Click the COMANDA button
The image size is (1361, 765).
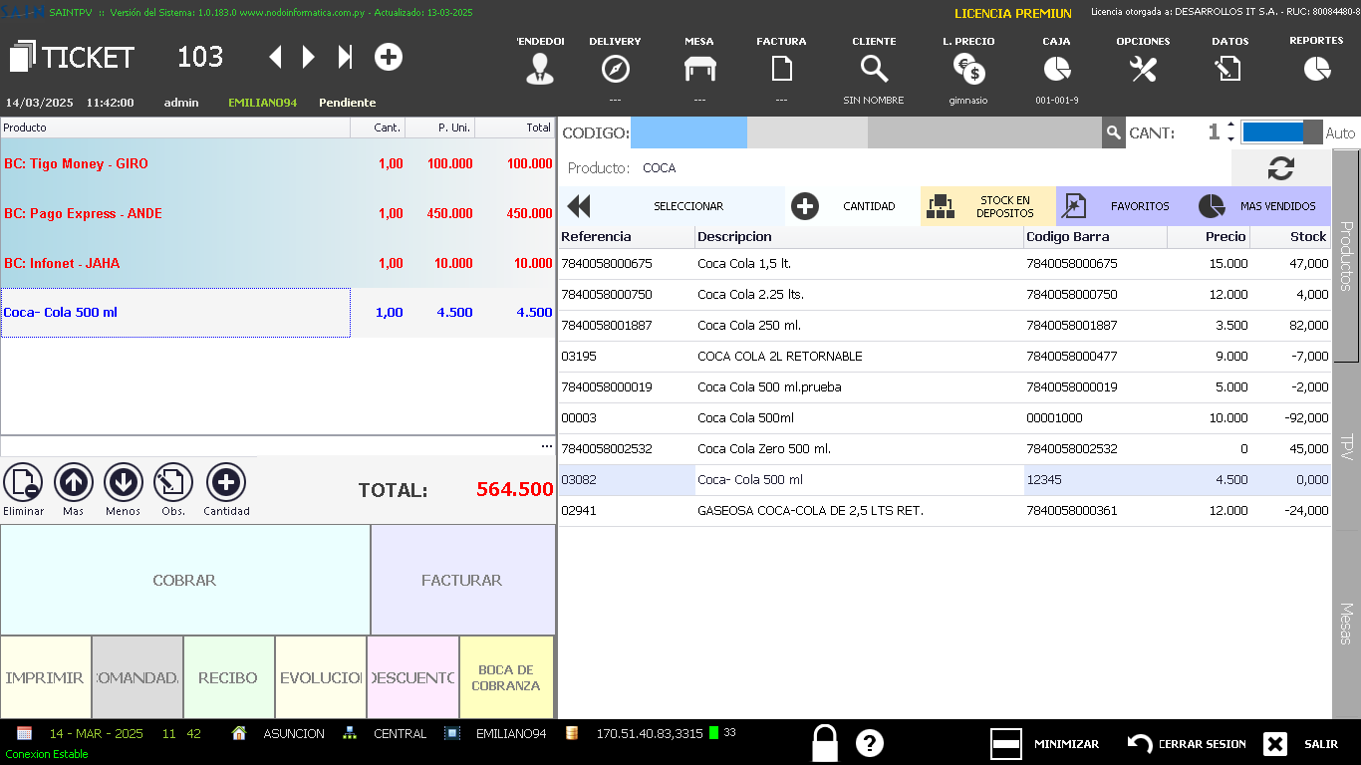coord(137,677)
